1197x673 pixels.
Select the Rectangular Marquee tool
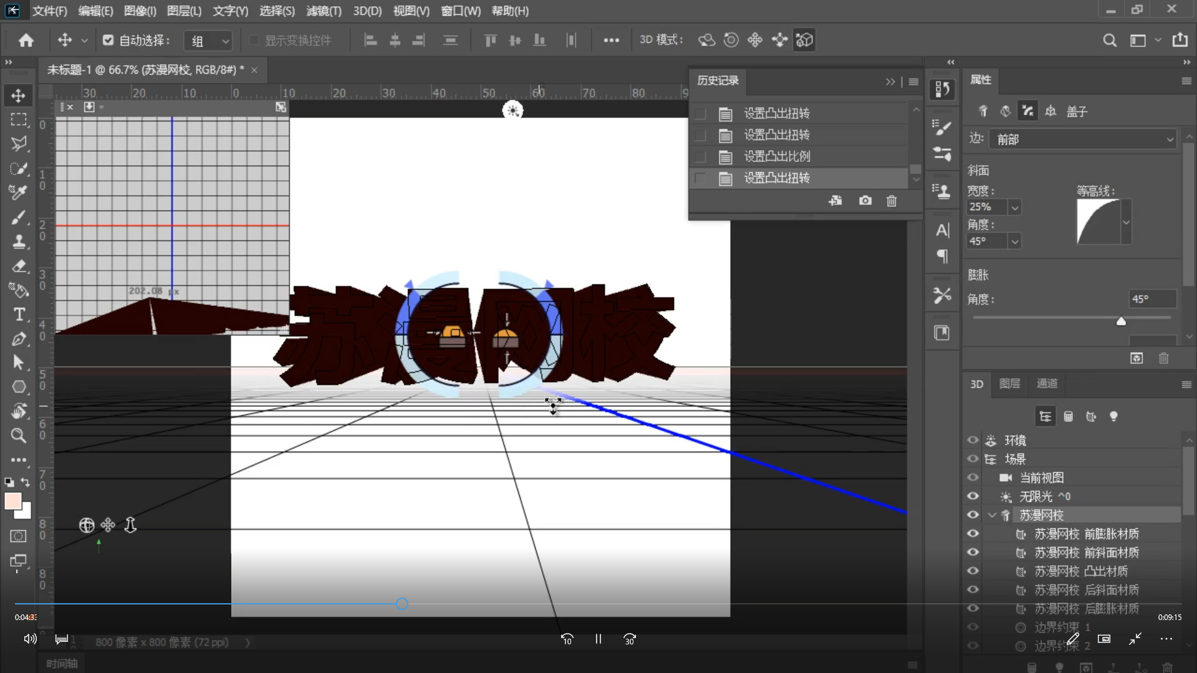tap(18, 120)
